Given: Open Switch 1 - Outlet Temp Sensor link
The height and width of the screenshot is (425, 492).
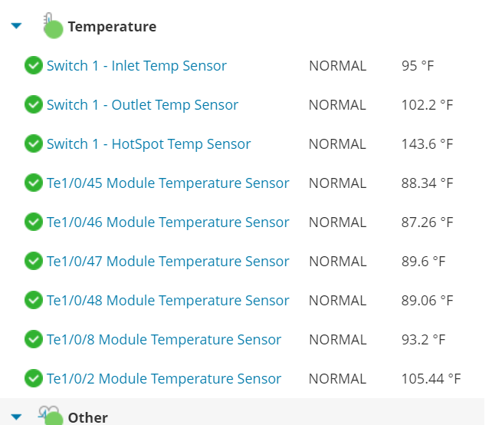Looking at the screenshot, I should click(143, 105).
